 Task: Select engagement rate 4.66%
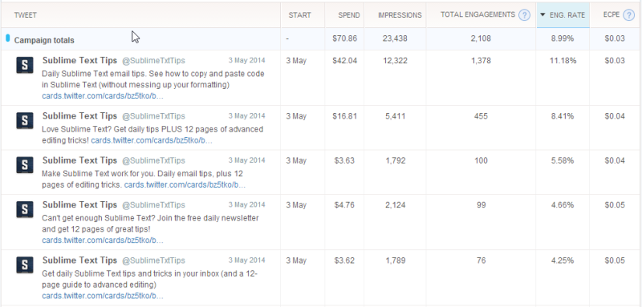(563, 205)
